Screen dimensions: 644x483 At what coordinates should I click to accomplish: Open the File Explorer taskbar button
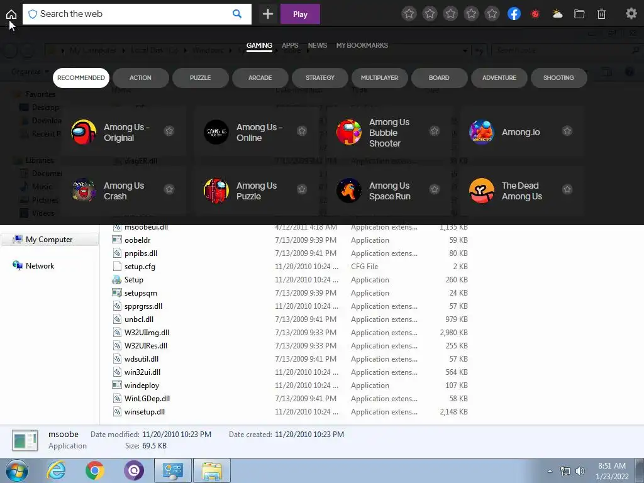[212, 470]
